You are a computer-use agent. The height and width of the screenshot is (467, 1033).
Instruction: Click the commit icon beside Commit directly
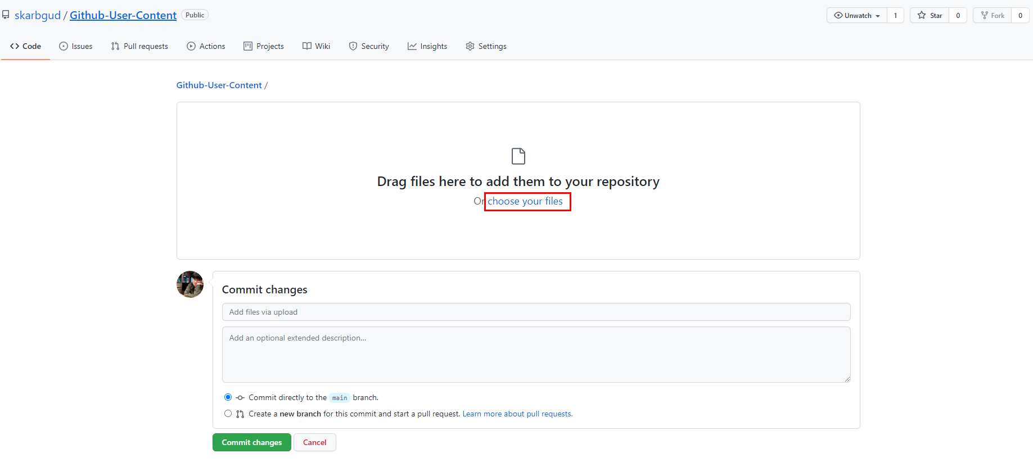click(x=240, y=398)
